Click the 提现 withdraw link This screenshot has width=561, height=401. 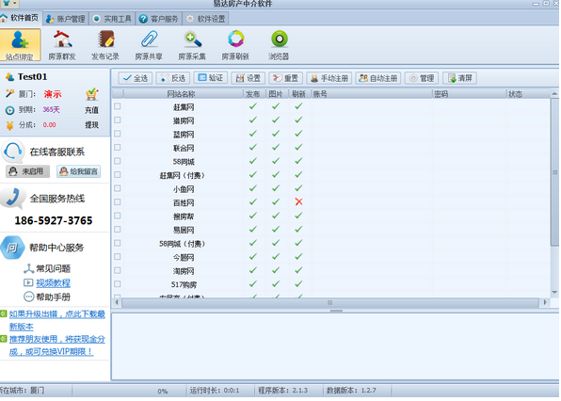tap(91, 125)
